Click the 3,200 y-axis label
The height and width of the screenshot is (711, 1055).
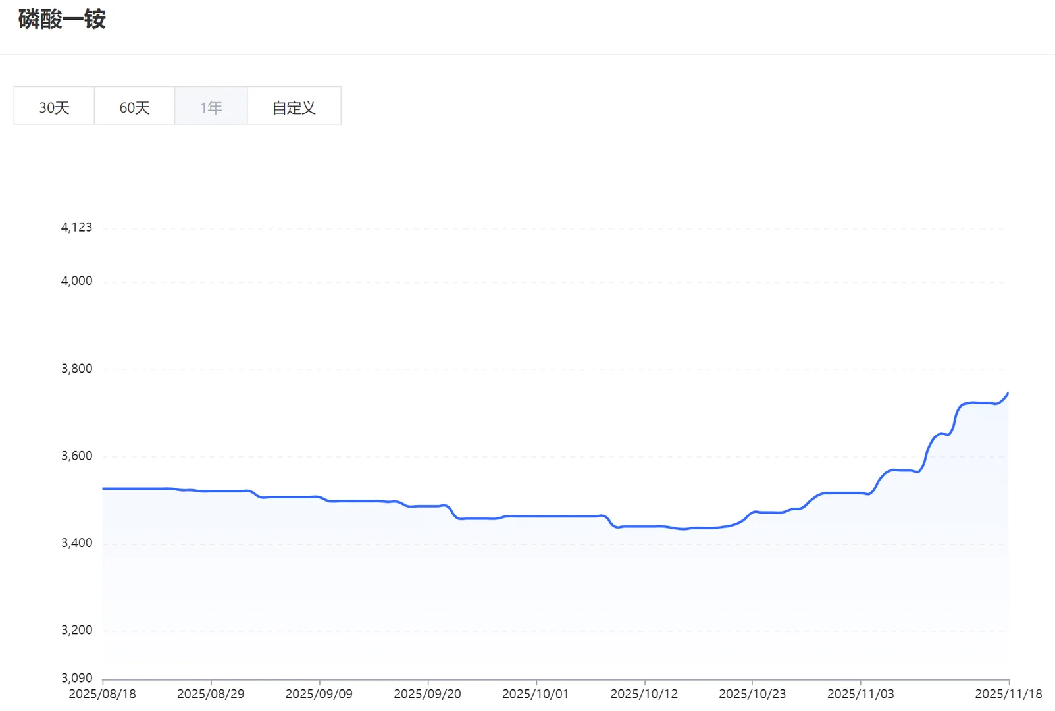pyautogui.click(x=76, y=630)
